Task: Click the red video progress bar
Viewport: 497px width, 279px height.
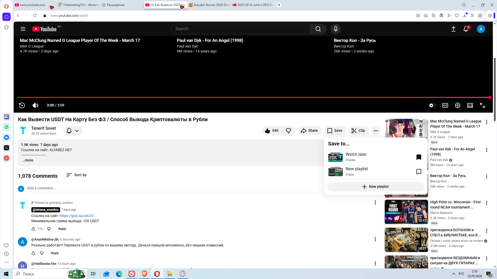Action: pos(252,97)
